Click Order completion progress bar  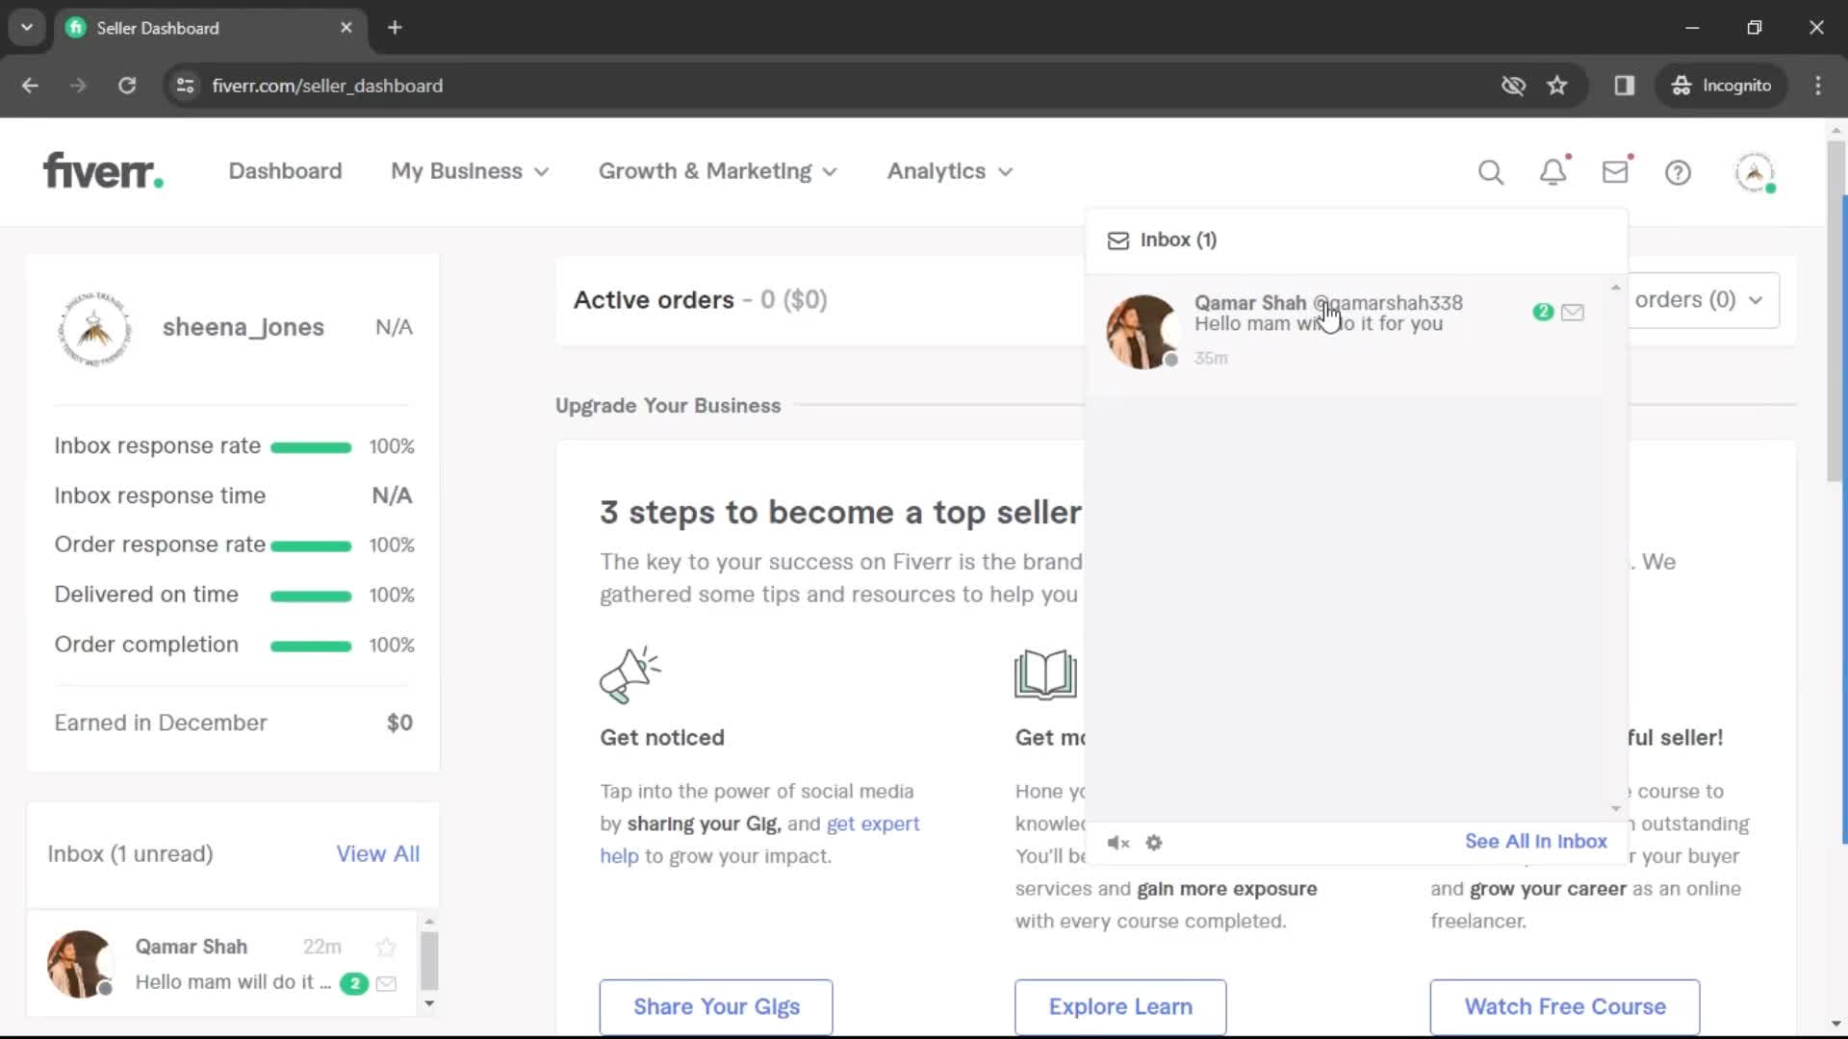[311, 646]
